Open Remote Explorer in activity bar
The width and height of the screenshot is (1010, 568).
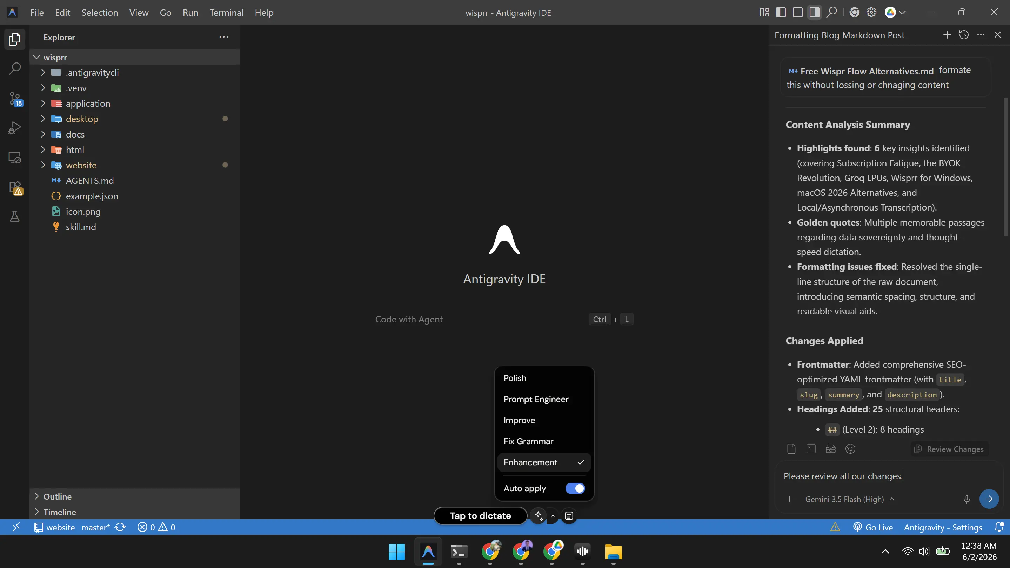14,158
